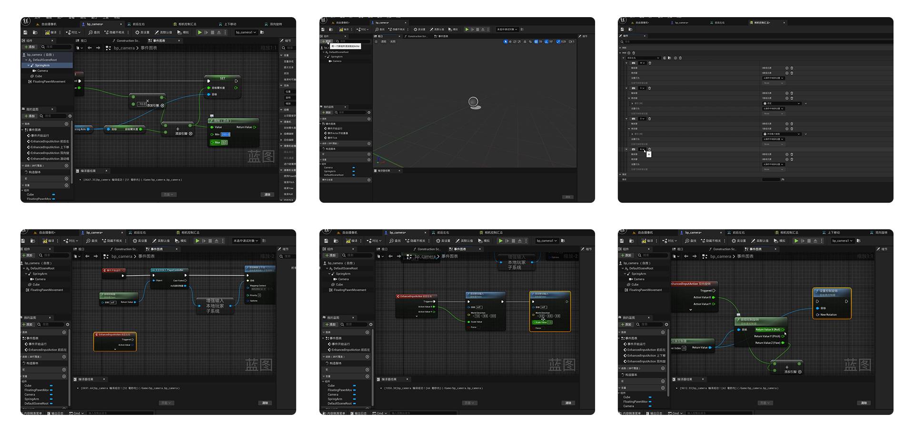Click 查找 find icon in SET-node screenshot

94,32
